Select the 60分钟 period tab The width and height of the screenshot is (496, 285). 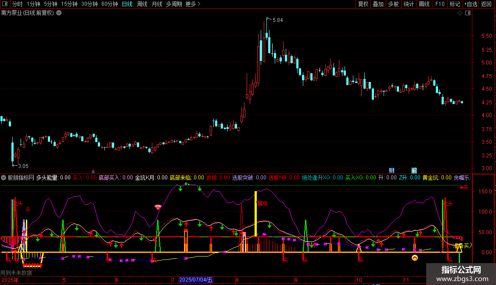(109, 4)
